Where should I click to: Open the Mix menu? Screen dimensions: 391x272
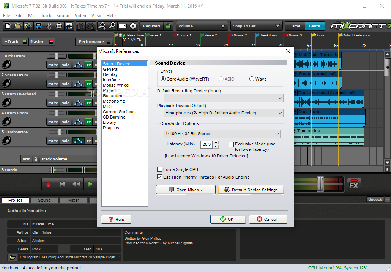pos(32,16)
